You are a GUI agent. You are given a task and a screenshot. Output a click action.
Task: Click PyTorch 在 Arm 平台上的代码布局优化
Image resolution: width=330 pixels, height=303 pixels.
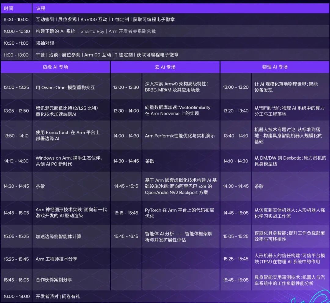(x=179, y=213)
